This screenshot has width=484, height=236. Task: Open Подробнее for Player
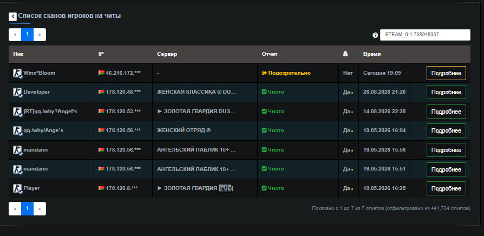[x=446, y=188]
